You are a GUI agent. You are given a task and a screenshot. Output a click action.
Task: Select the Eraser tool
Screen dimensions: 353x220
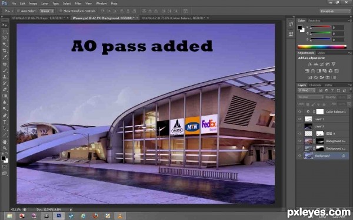pyautogui.click(x=5, y=90)
